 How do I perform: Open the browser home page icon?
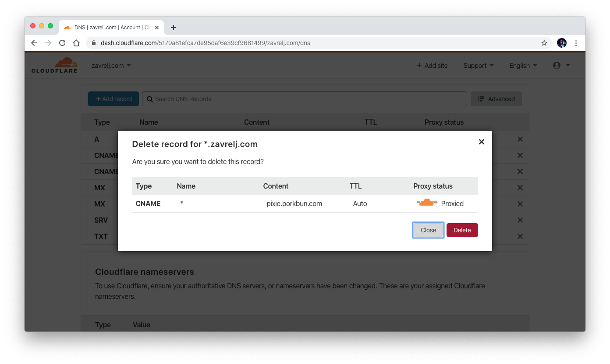point(76,43)
